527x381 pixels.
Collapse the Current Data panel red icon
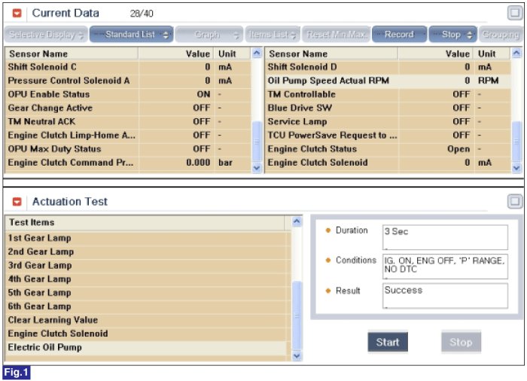(x=17, y=14)
